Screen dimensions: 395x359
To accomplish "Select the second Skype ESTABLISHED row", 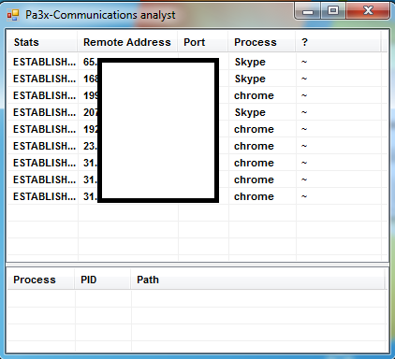I will pyautogui.click(x=197, y=79).
